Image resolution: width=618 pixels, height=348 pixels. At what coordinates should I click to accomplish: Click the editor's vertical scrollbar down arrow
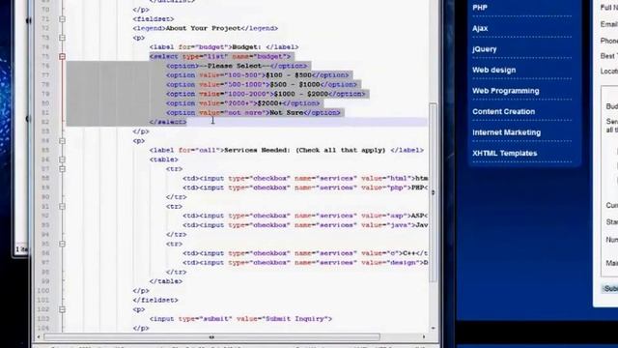click(434, 328)
